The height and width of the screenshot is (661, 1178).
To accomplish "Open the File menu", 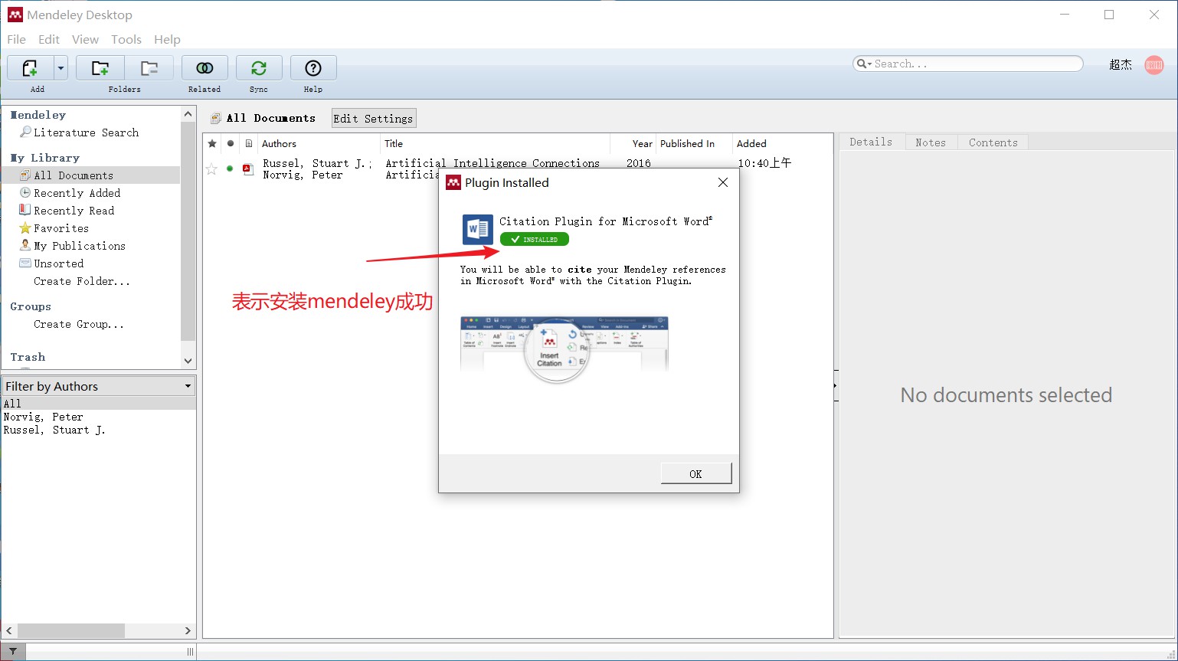I will click(16, 40).
